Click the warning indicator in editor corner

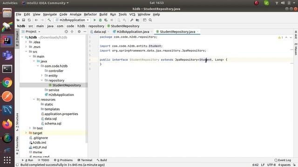coord(280,38)
